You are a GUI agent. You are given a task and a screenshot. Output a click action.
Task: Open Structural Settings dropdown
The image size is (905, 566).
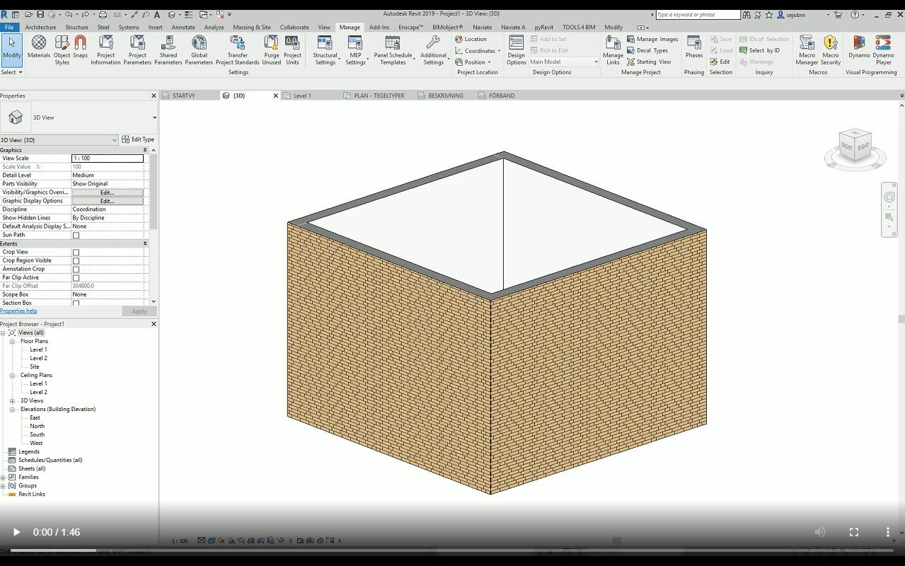325,50
